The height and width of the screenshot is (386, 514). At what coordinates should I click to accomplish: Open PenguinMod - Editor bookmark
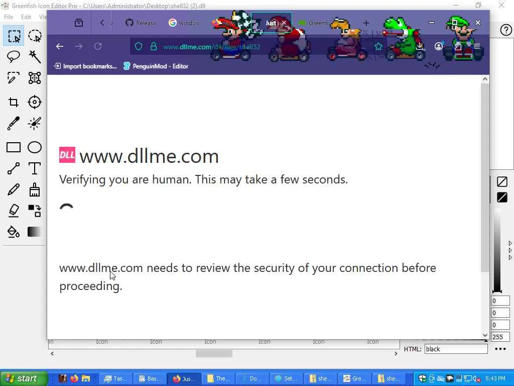[x=156, y=66]
